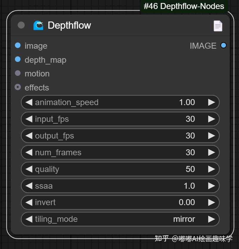Image resolution: width=239 pixels, height=249 pixels.
Task: Decrease output_fps with left arrow
Action: pos(29,136)
